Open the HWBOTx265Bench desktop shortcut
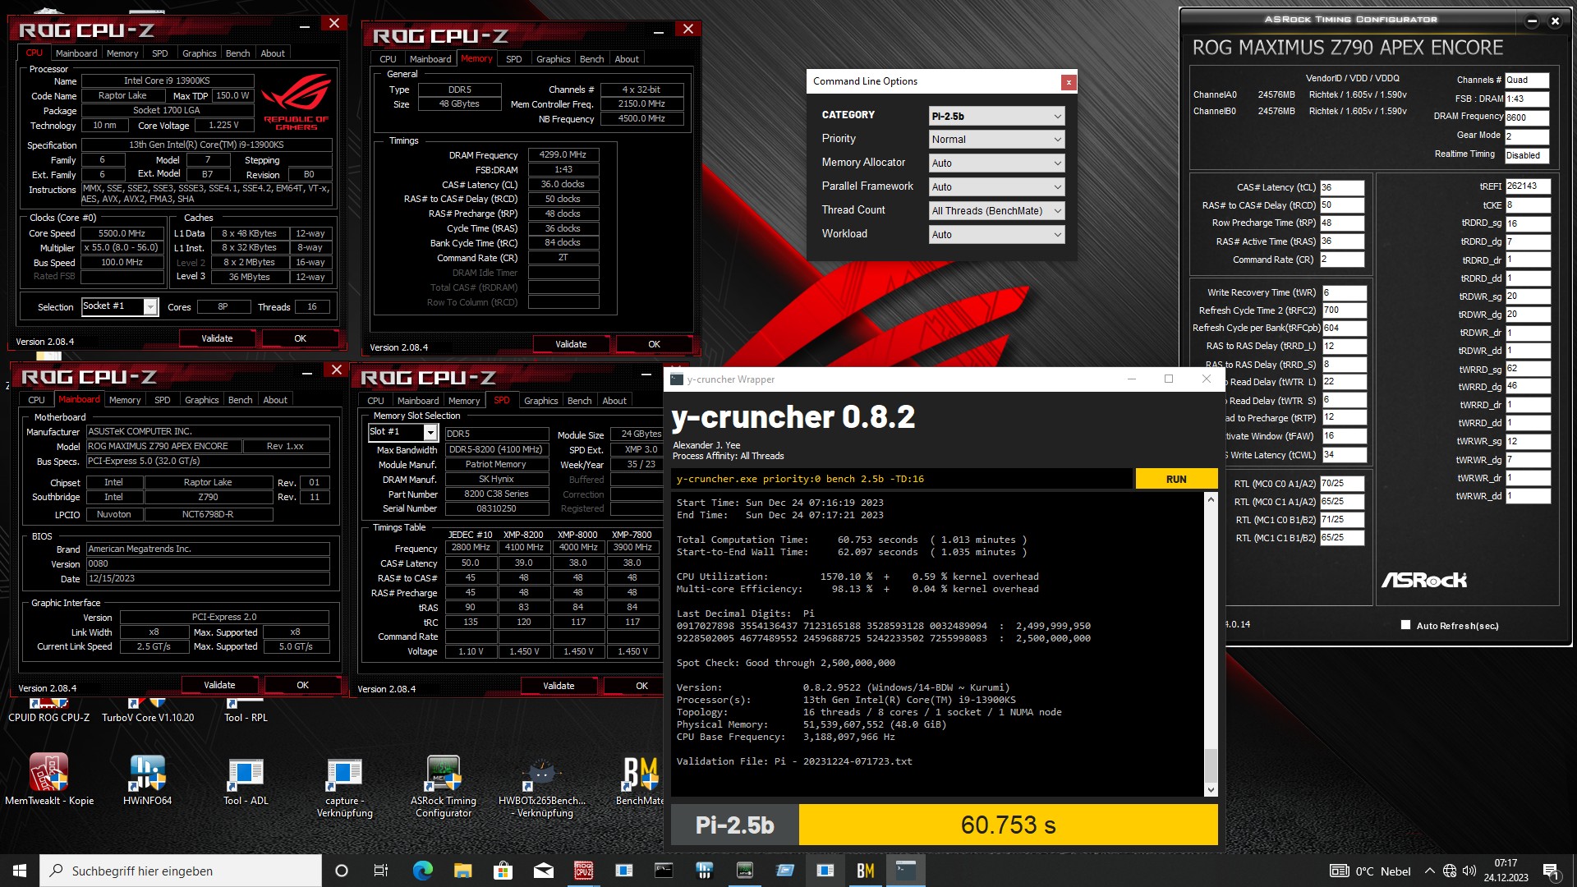The height and width of the screenshot is (887, 1577). pos(542,787)
